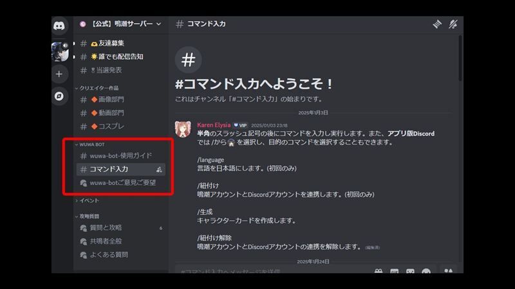Select the コマンド入力 channel in the sidebar
515x289 pixels.
point(120,169)
